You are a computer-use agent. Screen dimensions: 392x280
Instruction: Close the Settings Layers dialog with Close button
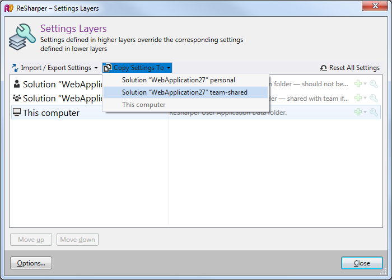click(x=362, y=263)
